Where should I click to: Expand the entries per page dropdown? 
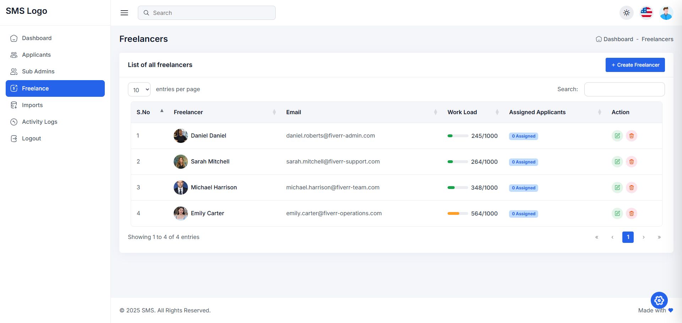point(139,90)
